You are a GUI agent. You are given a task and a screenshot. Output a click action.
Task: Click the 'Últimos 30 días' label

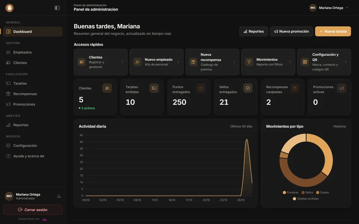click(241, 127)
